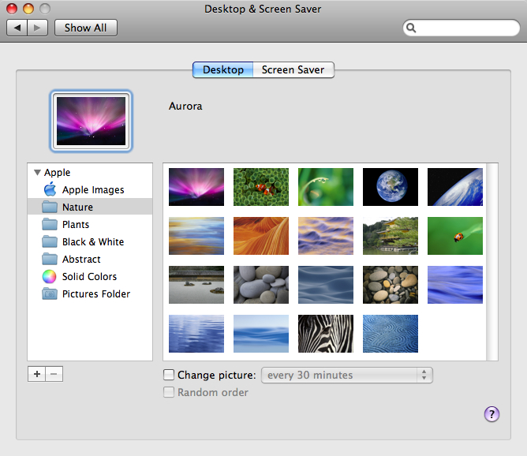Click the Show All button
Image resolution: width=527 pixels, height=456 pixels.
pos(86,28)
